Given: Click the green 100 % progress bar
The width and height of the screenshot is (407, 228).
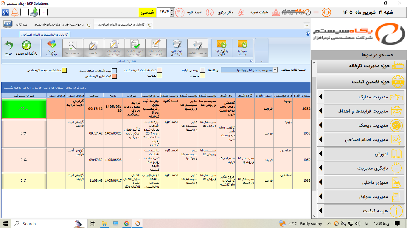Looking at the screenshot, I should (24, 109).
